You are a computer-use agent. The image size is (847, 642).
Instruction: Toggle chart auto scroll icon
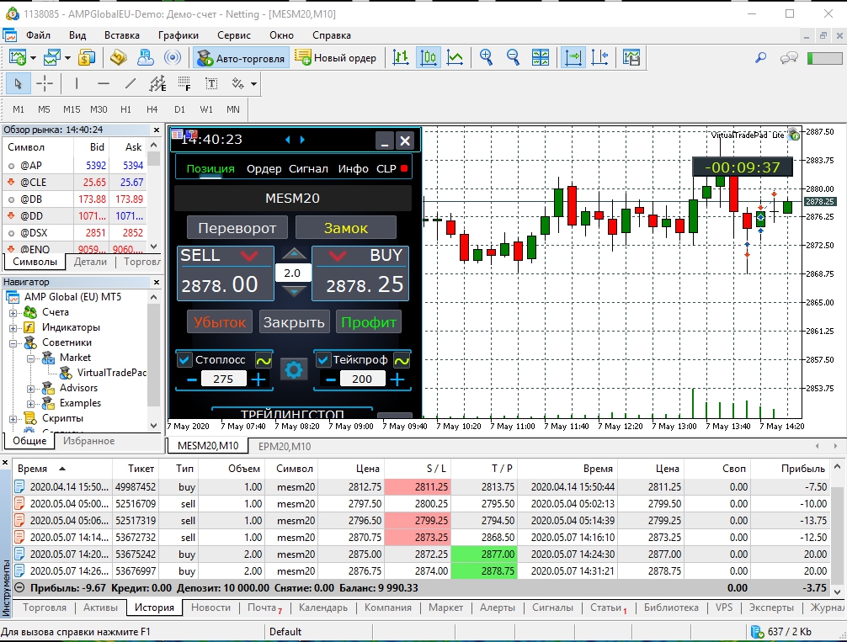(573, 57)
